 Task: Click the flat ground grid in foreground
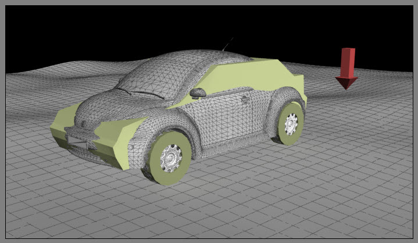[262, 203]
